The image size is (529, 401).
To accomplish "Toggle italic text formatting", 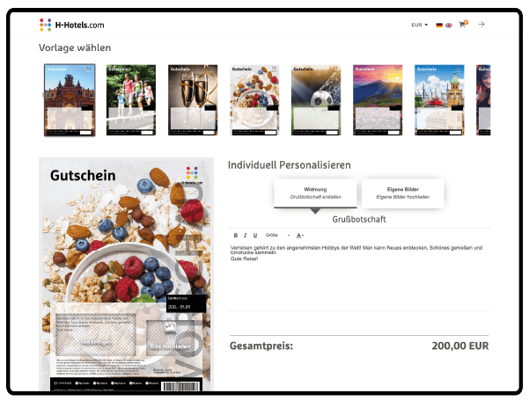I will (245, 236).
